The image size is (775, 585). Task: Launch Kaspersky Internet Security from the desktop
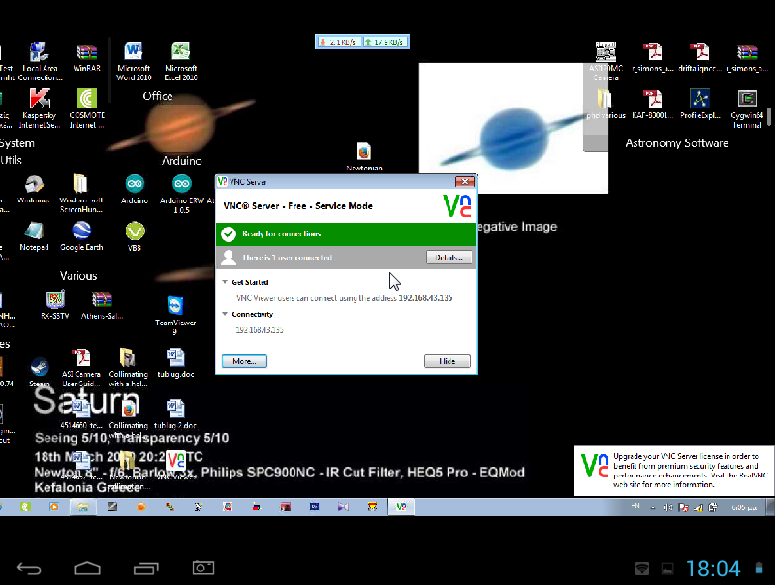(40, 108)
